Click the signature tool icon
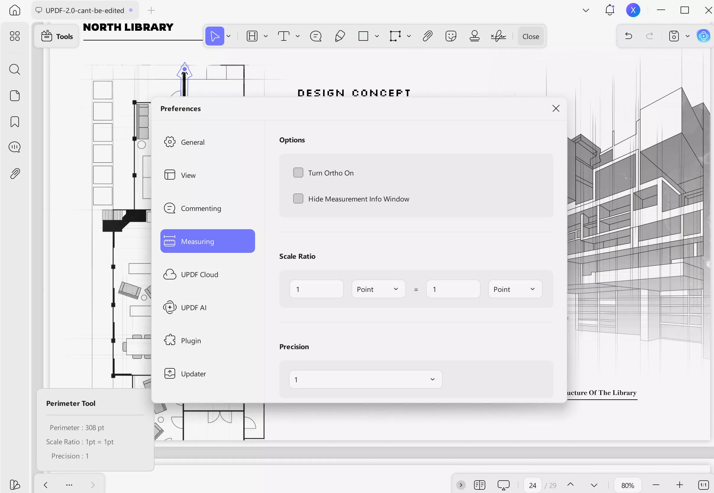The width and height of the screenshot is (714, 493). click(x=498, y=36)
